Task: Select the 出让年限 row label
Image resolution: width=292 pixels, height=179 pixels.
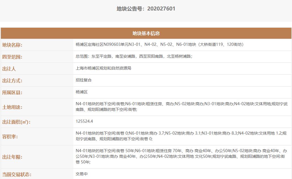Action: click(12, 157)
